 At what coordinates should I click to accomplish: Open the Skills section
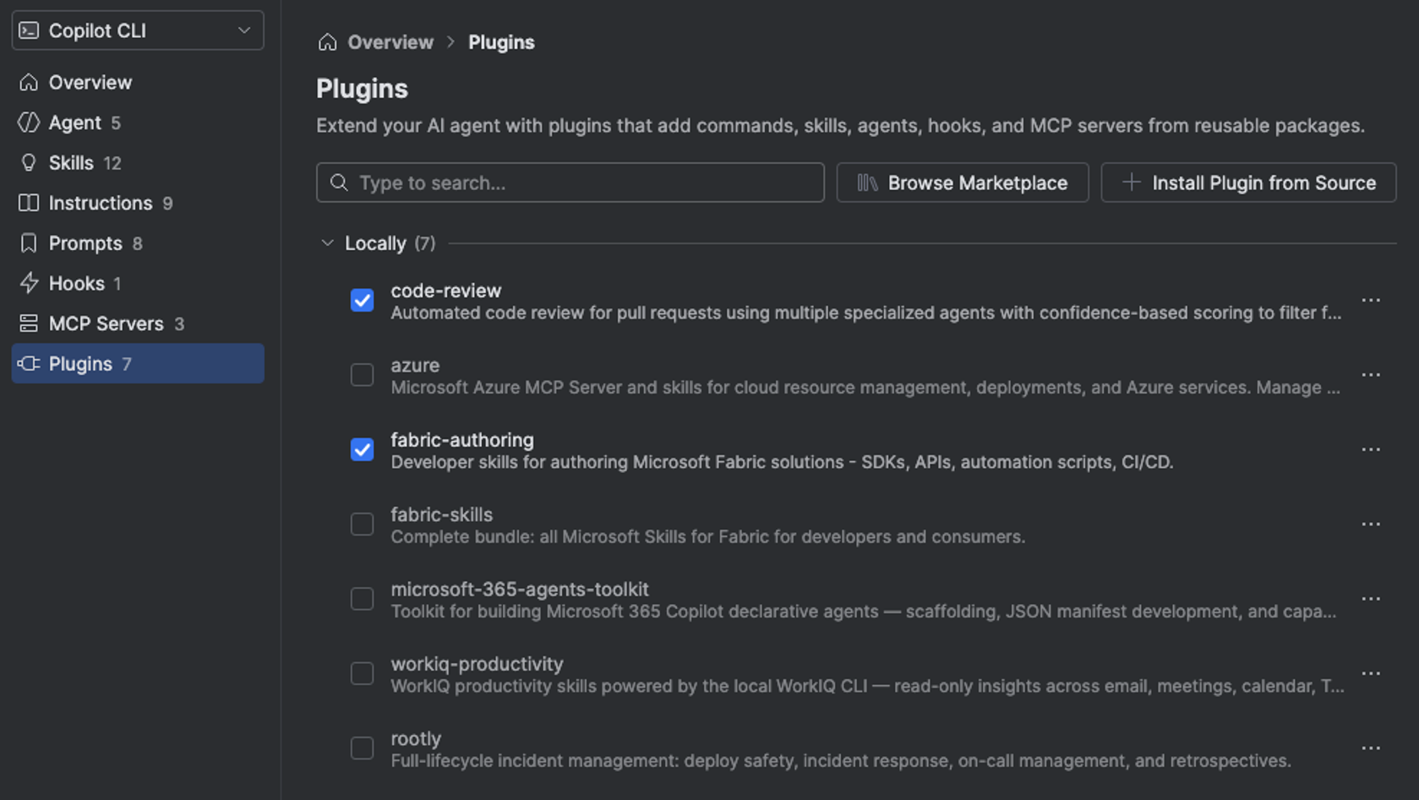click(x=138, y=163)
